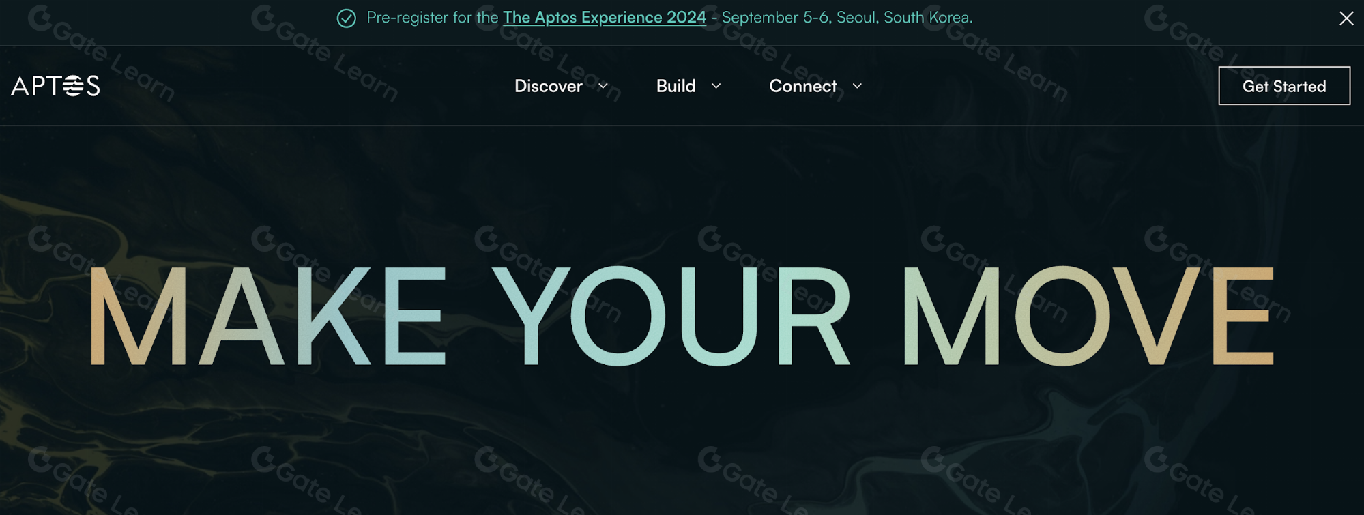Click the word MAKE in the hero heading
Screen dimensions: 1364x515
coord(267,316)
